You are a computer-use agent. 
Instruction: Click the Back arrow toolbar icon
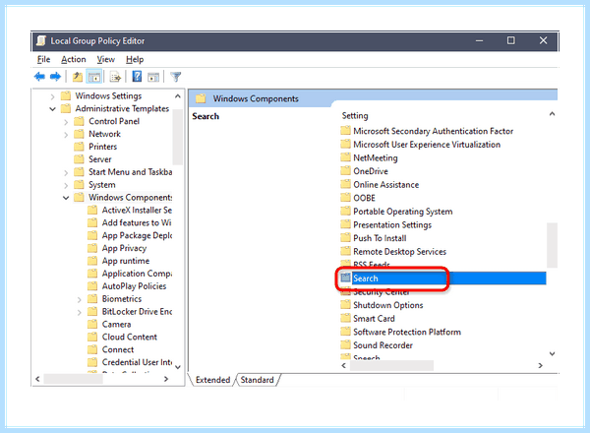tap(39, 77)
